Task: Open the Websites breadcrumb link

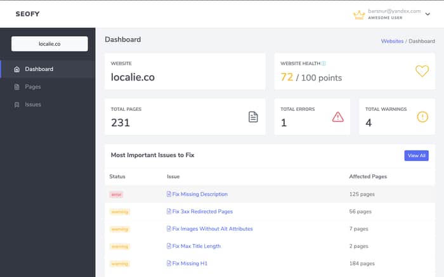Action: click(392, 41)
